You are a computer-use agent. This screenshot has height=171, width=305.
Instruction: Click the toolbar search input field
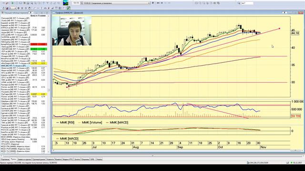247,3
